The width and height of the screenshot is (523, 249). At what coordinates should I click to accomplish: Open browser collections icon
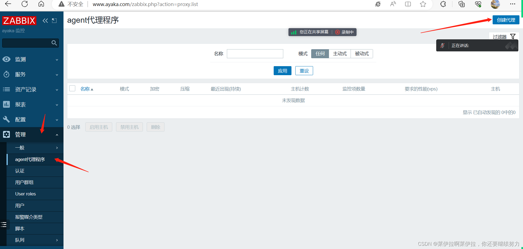point(462,4)
